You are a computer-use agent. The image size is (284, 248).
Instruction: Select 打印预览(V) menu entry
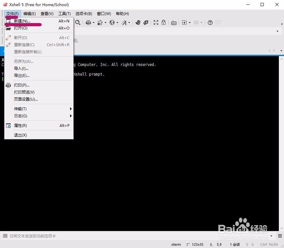click(x=39, y=92)
